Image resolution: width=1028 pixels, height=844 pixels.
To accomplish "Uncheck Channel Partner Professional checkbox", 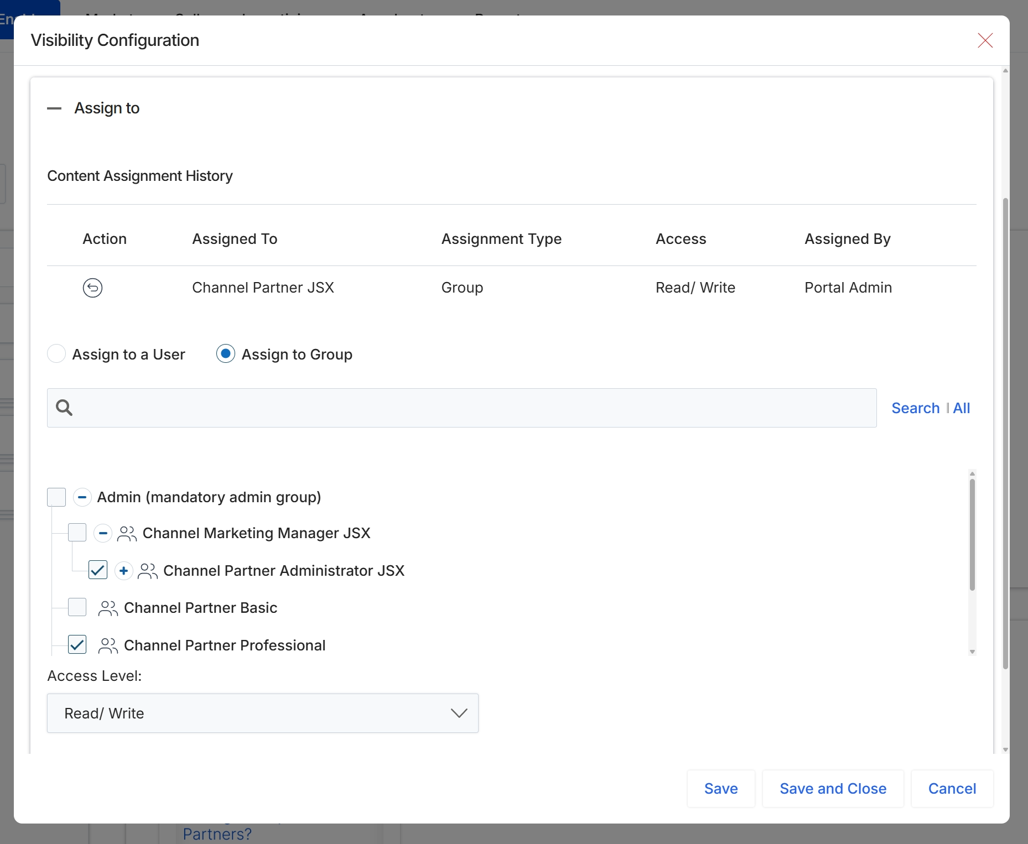I will (x=77, y=644).
